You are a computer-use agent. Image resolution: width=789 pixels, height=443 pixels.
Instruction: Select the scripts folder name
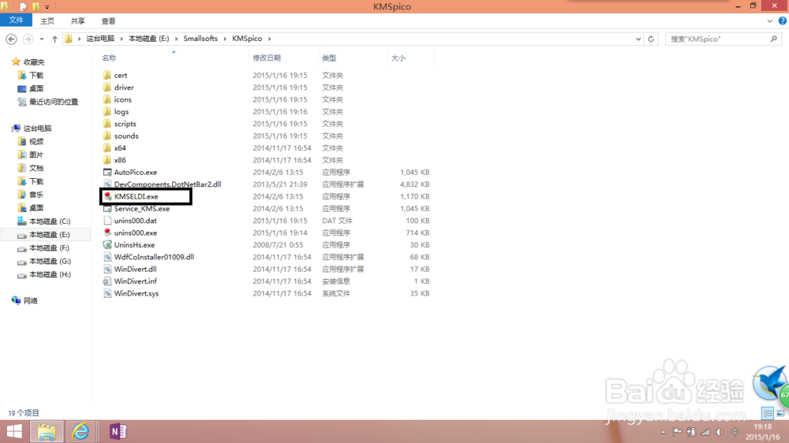(125, 124)
